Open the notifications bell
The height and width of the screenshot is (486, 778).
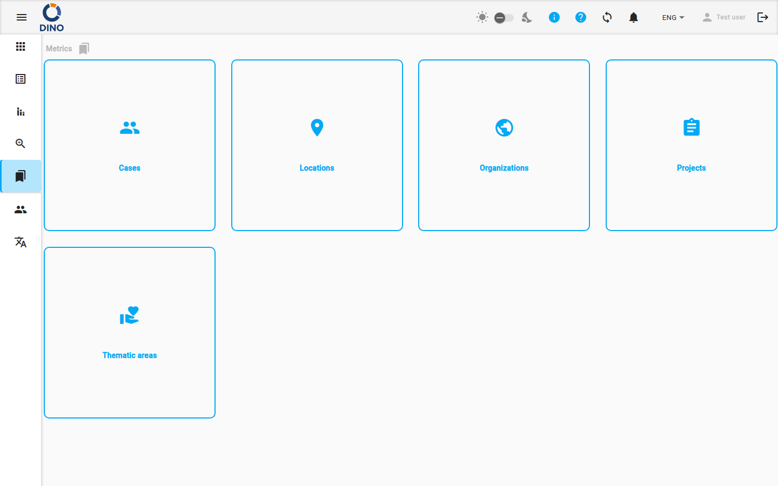[x=634, y=17]
